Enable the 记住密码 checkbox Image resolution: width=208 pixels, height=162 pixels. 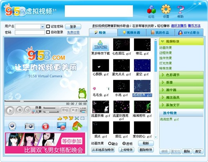click(48, 26)
